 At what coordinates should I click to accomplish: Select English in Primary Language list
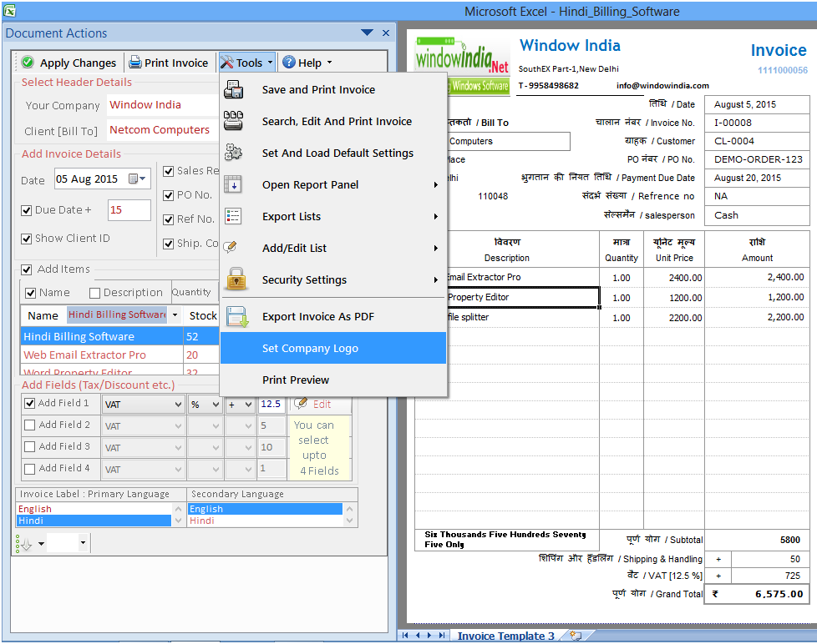click(x=94, y=509)
